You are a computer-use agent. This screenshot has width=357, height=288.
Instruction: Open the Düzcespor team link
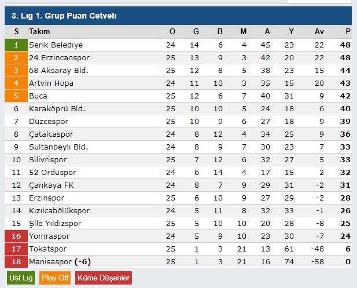[49, 122]
